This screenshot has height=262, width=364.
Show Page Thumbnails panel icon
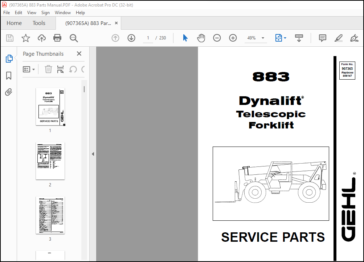click(9, 59)
